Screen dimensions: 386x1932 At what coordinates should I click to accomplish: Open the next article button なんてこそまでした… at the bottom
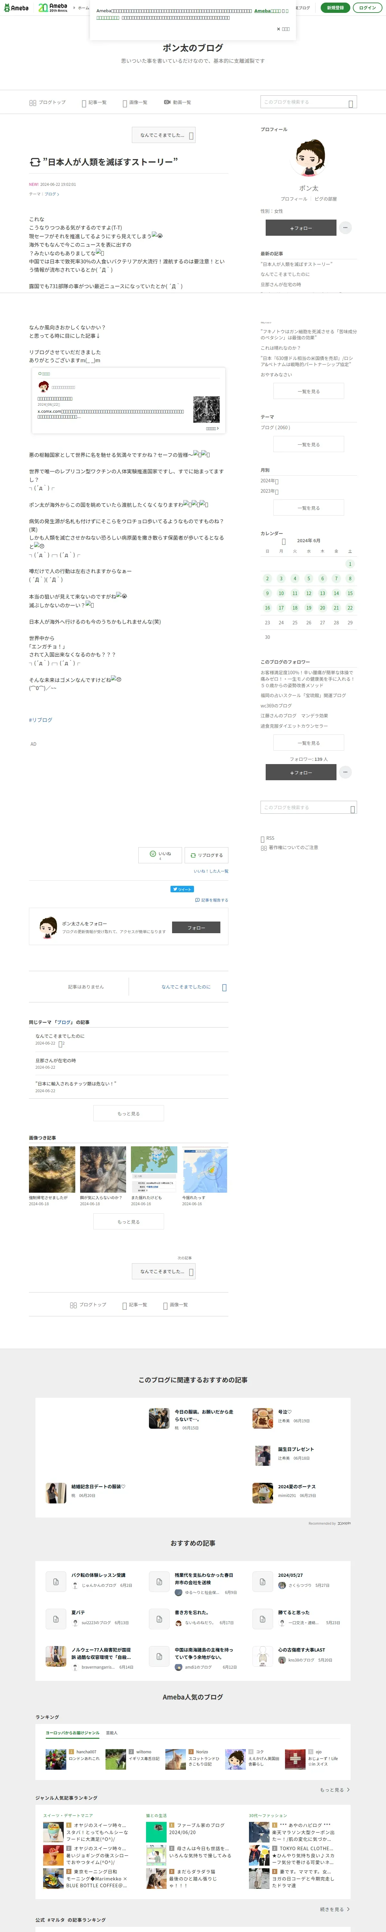(x=163, y=1271)
